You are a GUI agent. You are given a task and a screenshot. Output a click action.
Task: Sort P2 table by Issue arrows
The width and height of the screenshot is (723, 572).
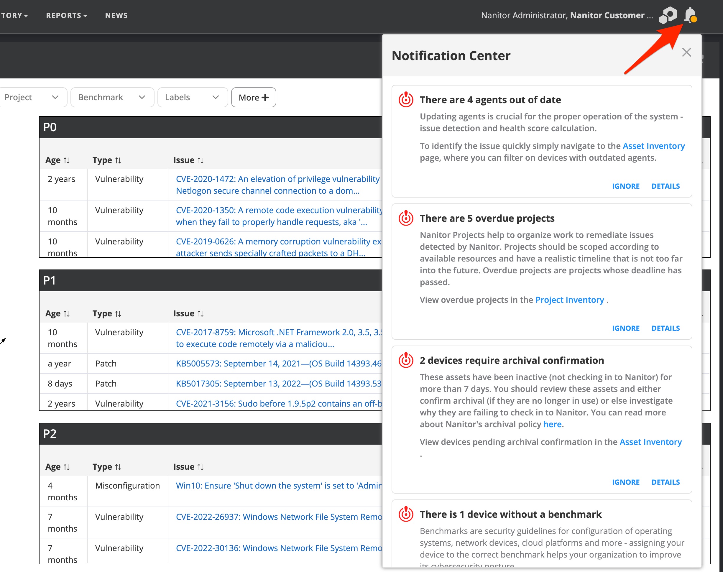200,467
